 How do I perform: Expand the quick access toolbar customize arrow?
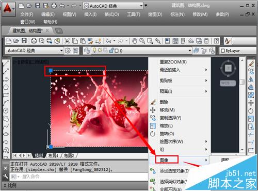tap(146, 6)
